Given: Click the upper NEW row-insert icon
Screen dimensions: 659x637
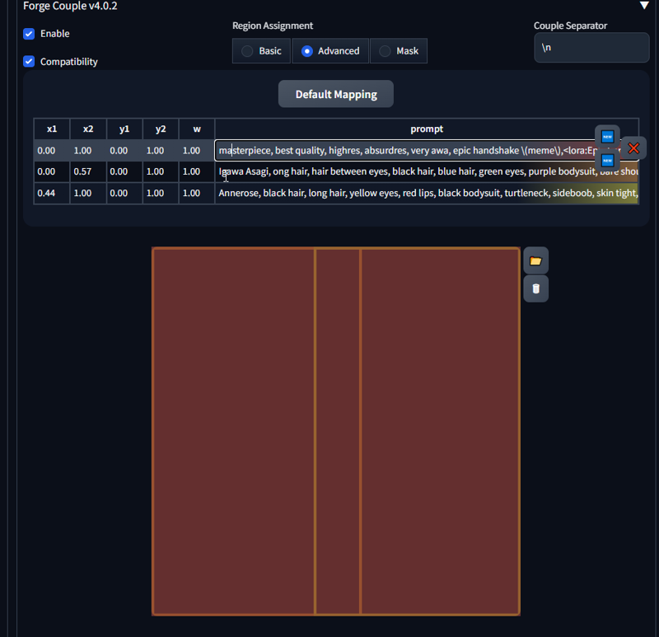Looking at the screenshot, I should 607,136.
